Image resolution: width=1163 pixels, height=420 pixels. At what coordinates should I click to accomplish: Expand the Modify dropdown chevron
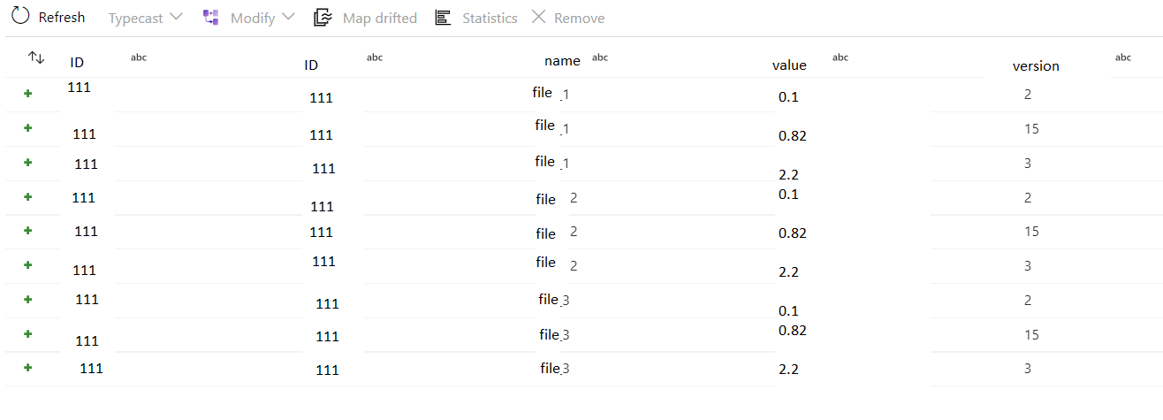click(x=288, y=17)
